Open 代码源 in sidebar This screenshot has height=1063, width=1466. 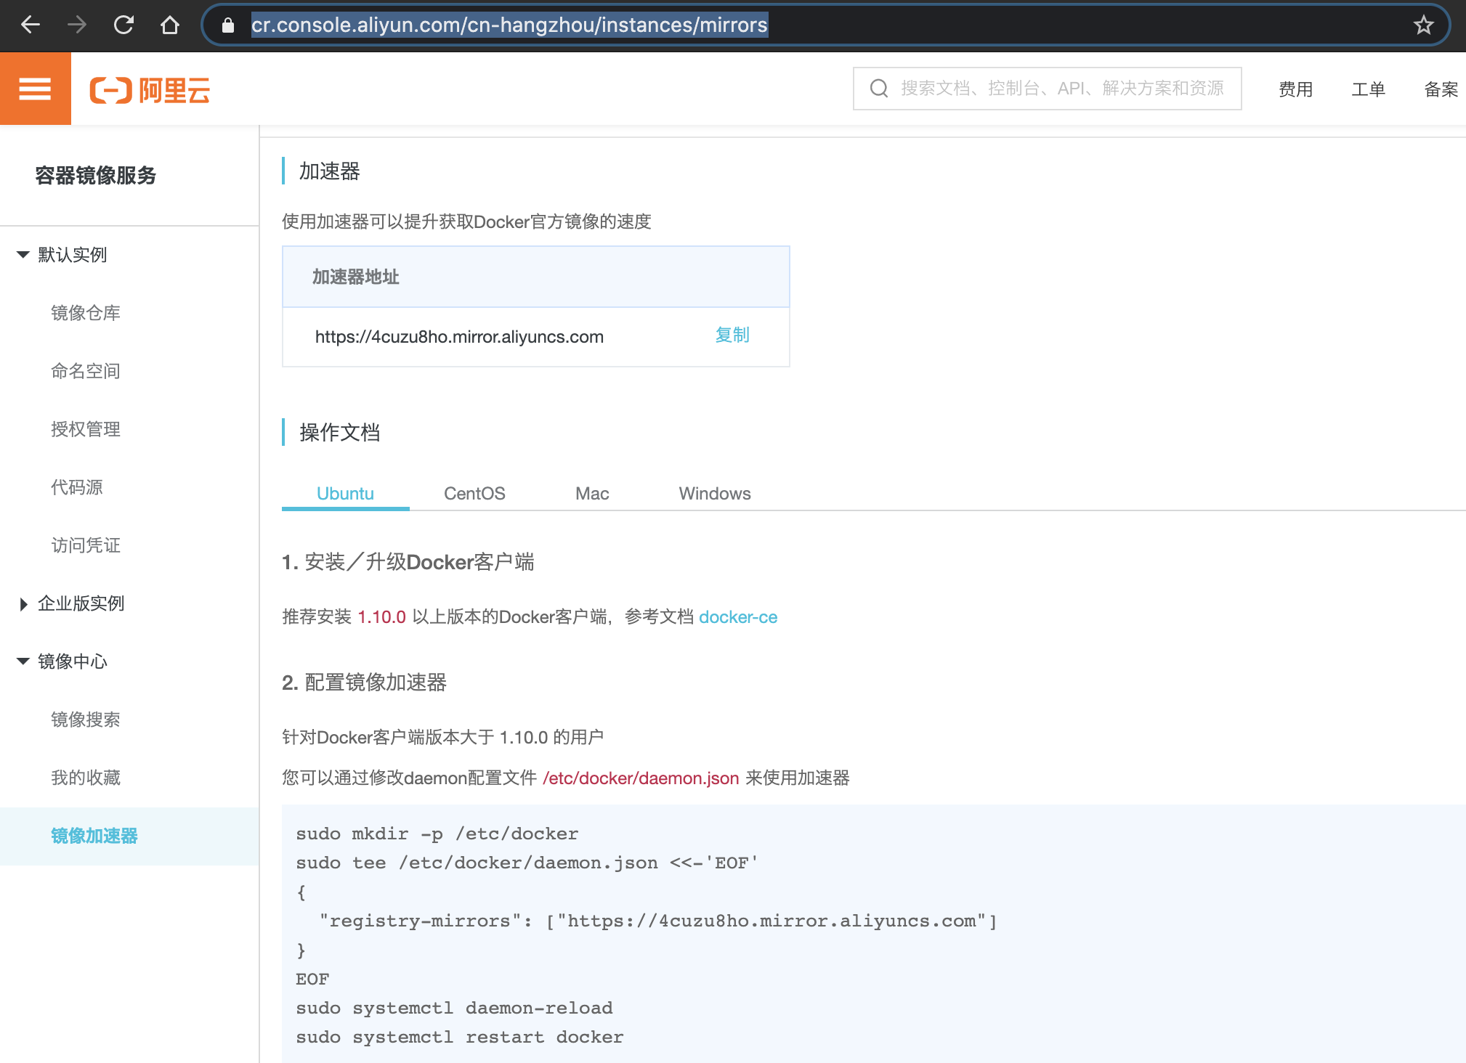(x=77, y=487)
